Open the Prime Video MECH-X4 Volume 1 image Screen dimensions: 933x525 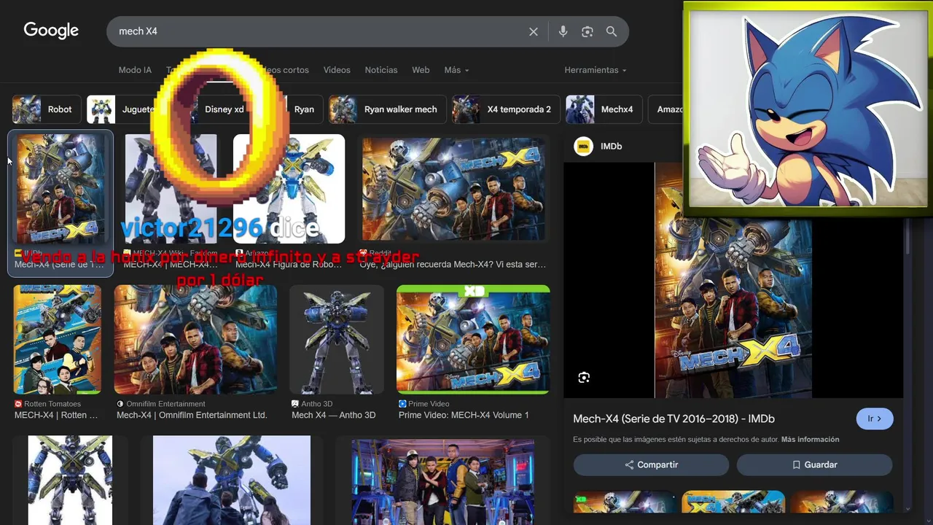(473, 339)
